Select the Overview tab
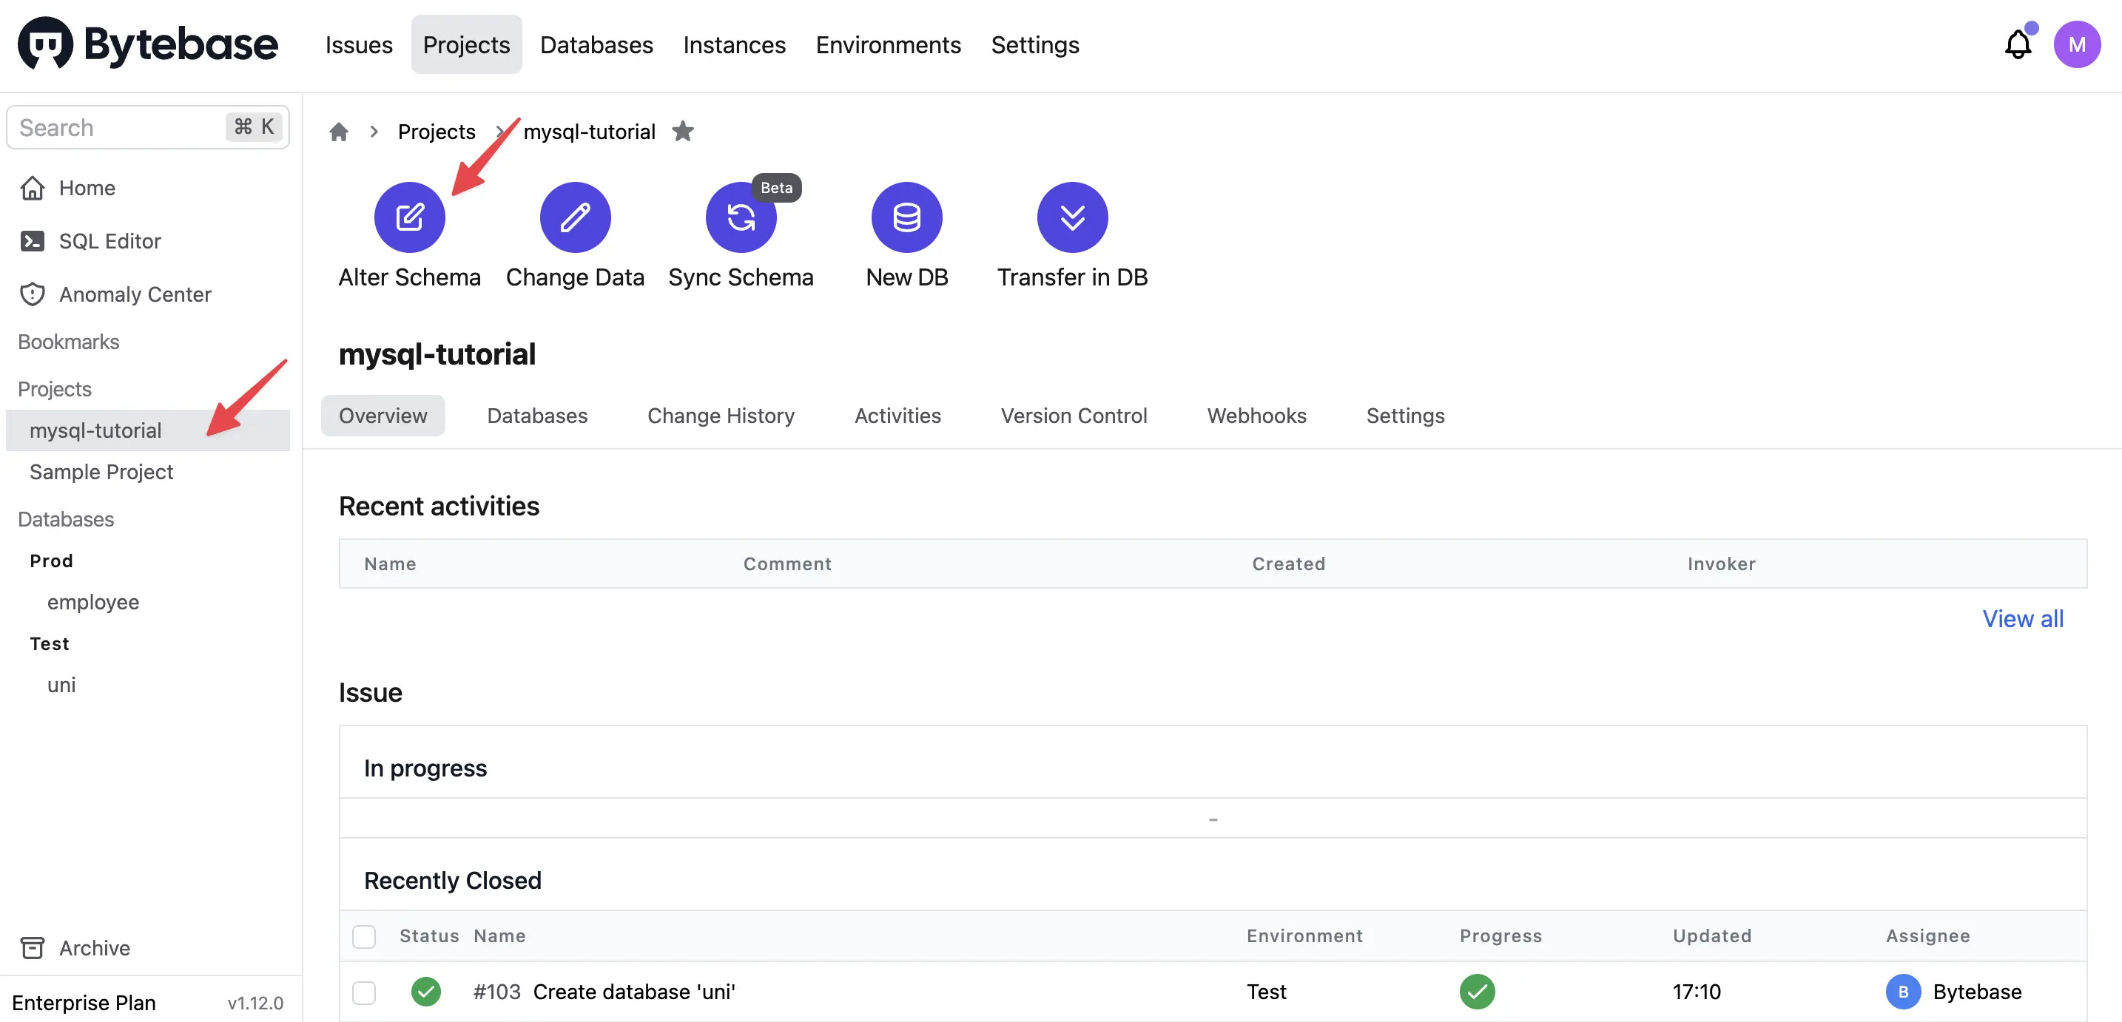Viewport: 2122px width, 1022px height. (x=383, y=416)
